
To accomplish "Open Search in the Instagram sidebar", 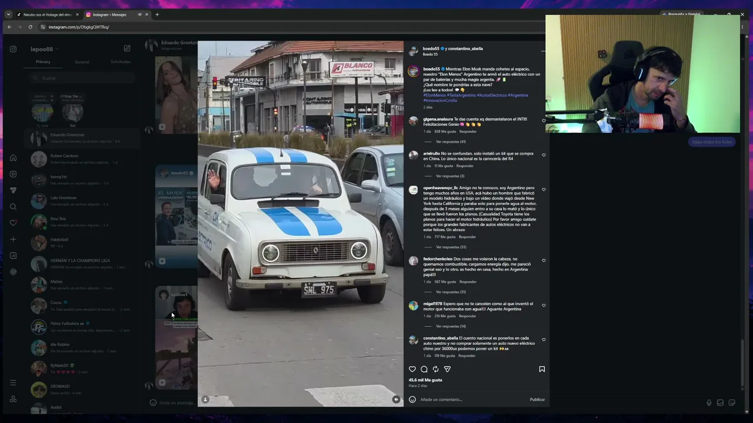I will (13, 207).
